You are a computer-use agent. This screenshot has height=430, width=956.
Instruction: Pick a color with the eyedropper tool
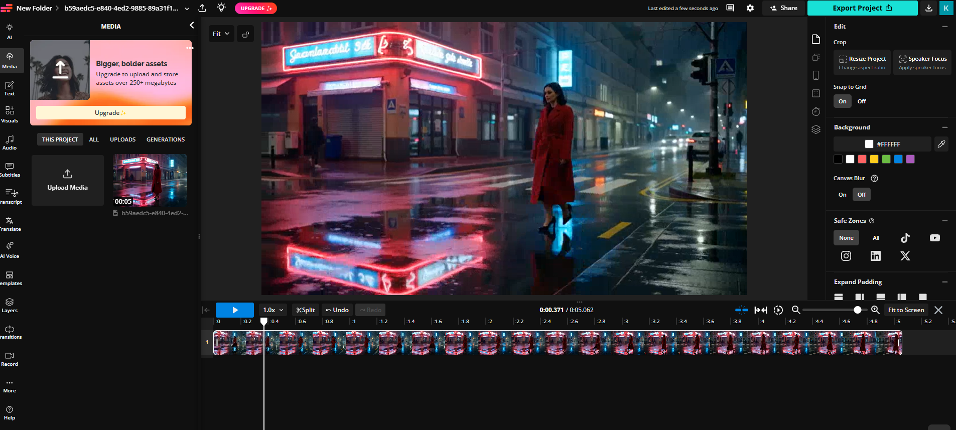click(x=941, y=144)
